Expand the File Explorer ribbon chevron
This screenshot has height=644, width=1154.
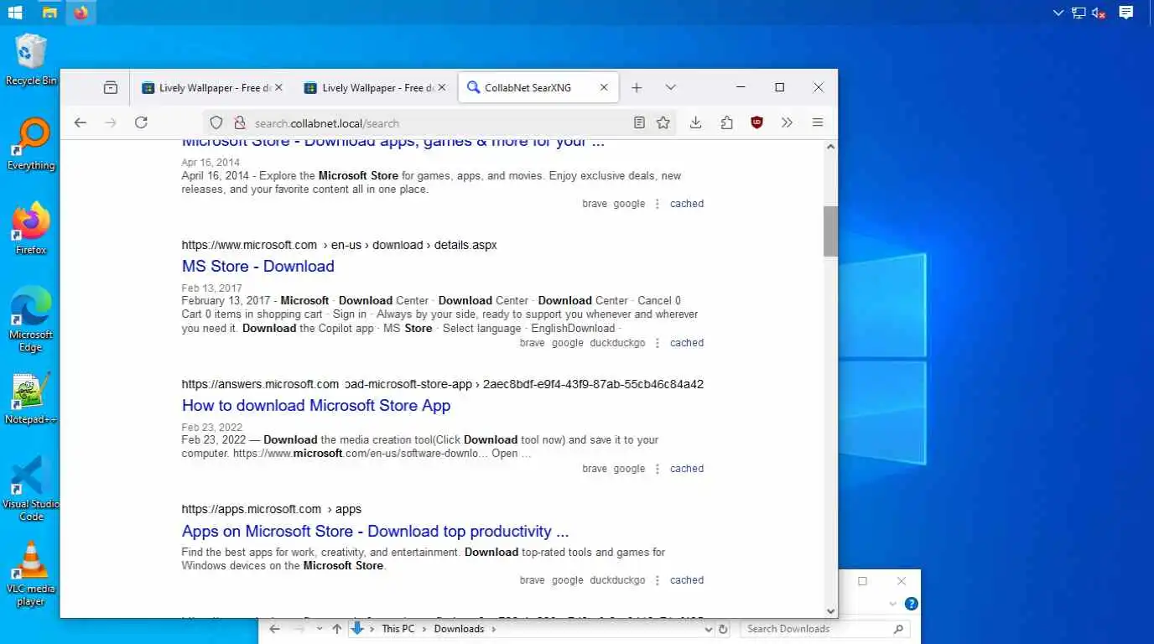click(892, 604)
